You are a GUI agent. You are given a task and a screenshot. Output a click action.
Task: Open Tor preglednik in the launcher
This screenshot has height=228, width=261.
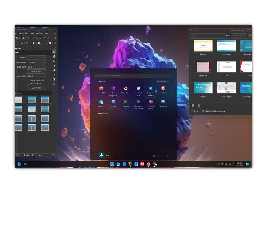(113, 91)
